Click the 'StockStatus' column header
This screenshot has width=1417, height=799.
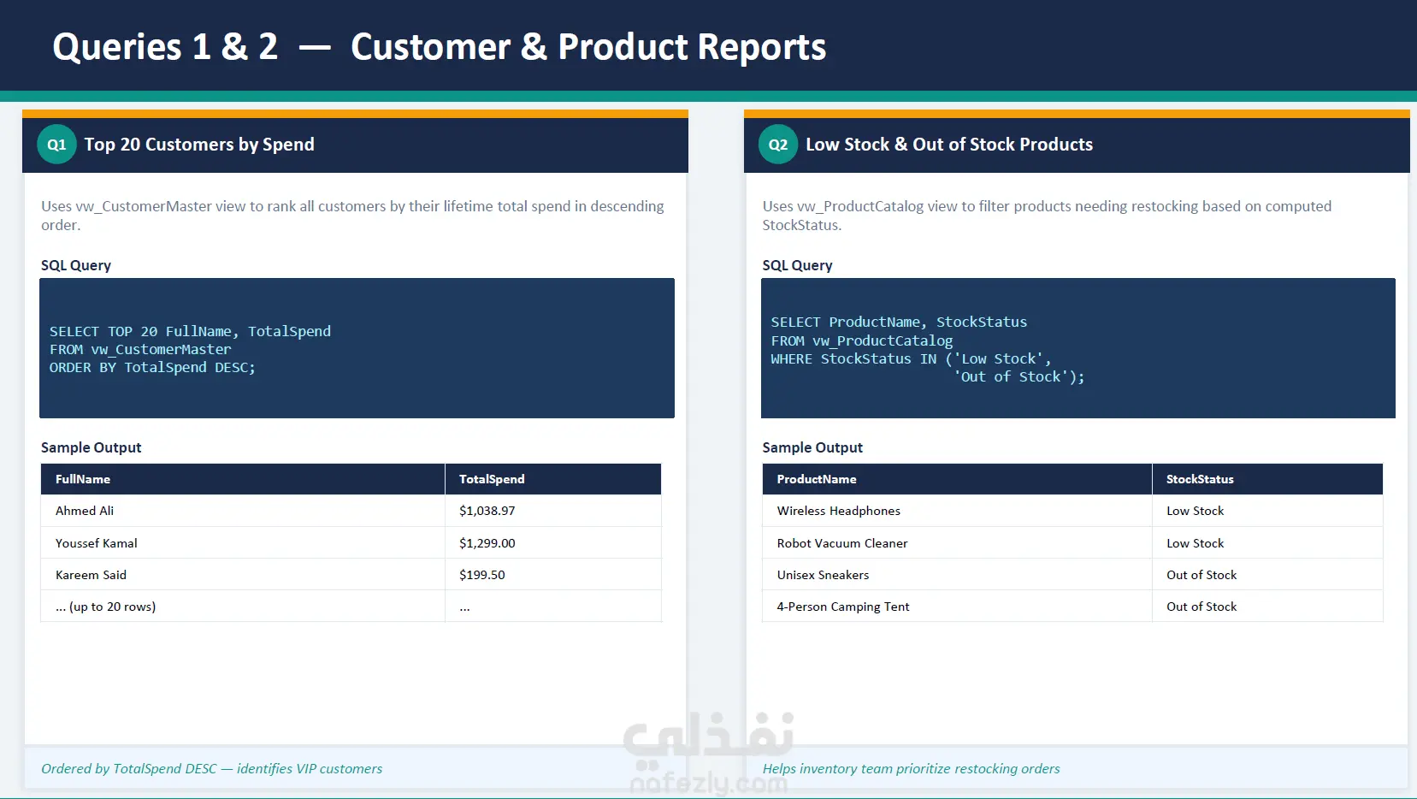pos(1267,479)
